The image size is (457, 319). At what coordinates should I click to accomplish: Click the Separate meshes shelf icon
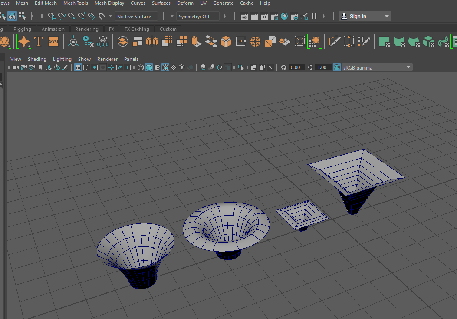pos(138,41)
